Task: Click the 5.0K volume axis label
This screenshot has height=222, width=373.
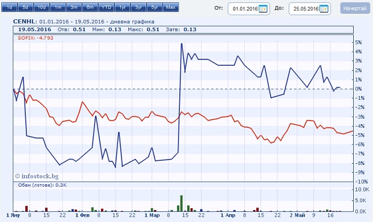Action: click(x=360, y=200)
